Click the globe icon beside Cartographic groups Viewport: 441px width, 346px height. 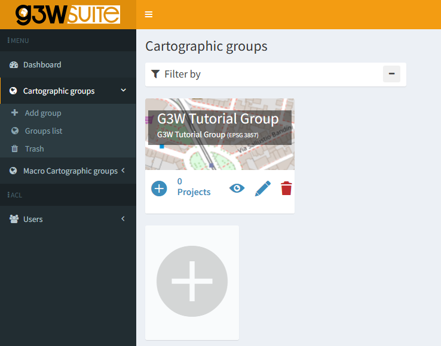[x=13, y=91]
